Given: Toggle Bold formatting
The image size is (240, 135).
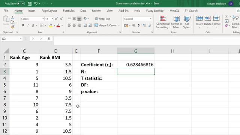Looking at the screenshot, I should (23, 25).
